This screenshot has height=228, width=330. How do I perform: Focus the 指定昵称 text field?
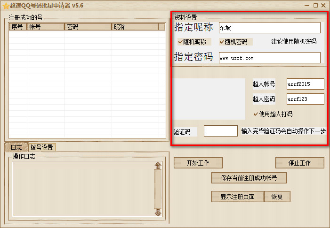coord(269,28)
